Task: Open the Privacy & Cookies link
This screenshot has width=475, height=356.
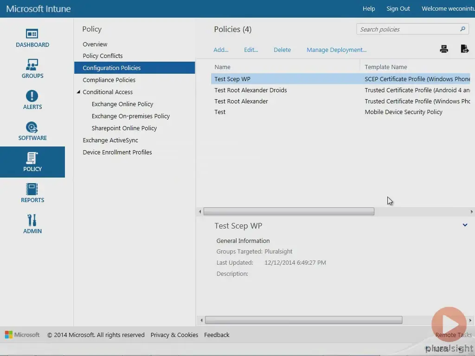Action: (174, 335)
